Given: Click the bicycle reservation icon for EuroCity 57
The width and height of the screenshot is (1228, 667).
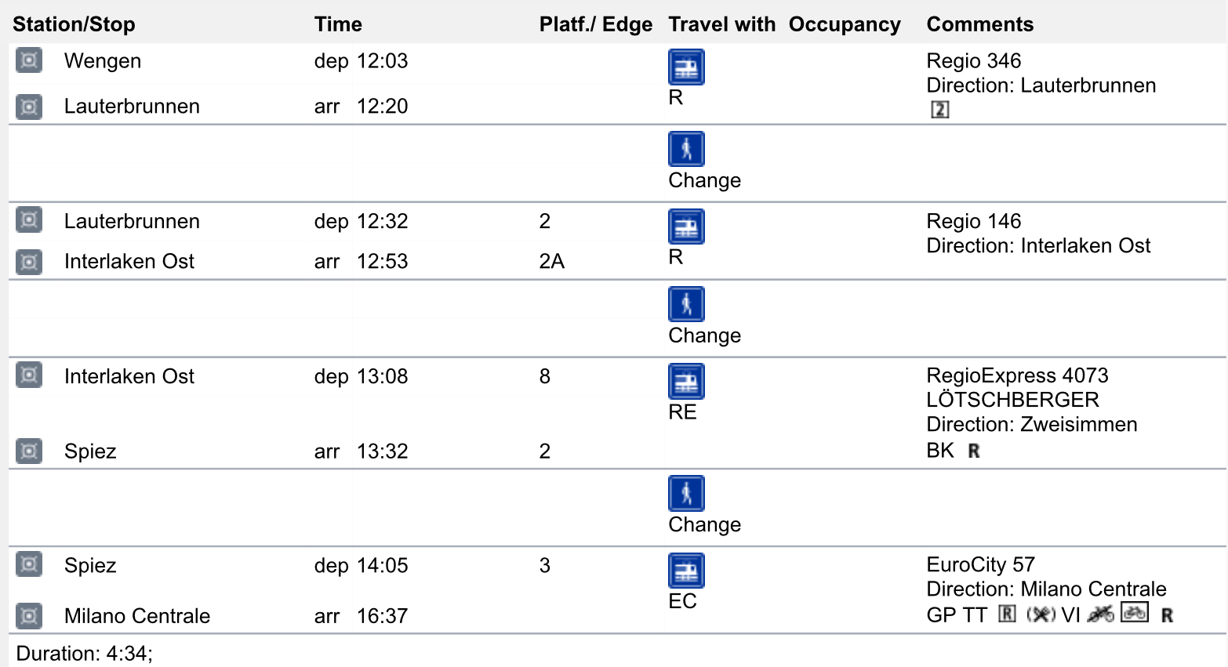Looking at the screenshot, I should click(x=1134, y=613).
